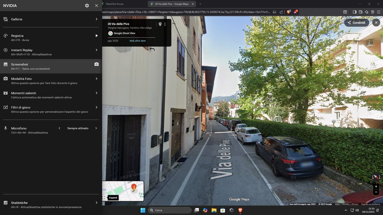
Task: Click the Segnala un problema link
Action: pos(371,204)
